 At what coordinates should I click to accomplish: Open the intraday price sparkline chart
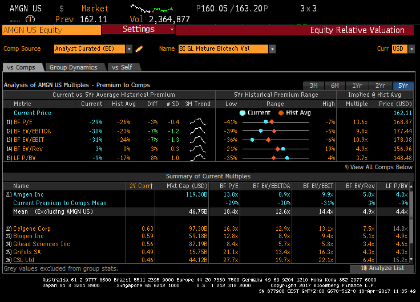point(152,9)
